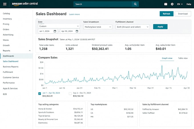Open Performance in the sidebar

pos(9,83)
